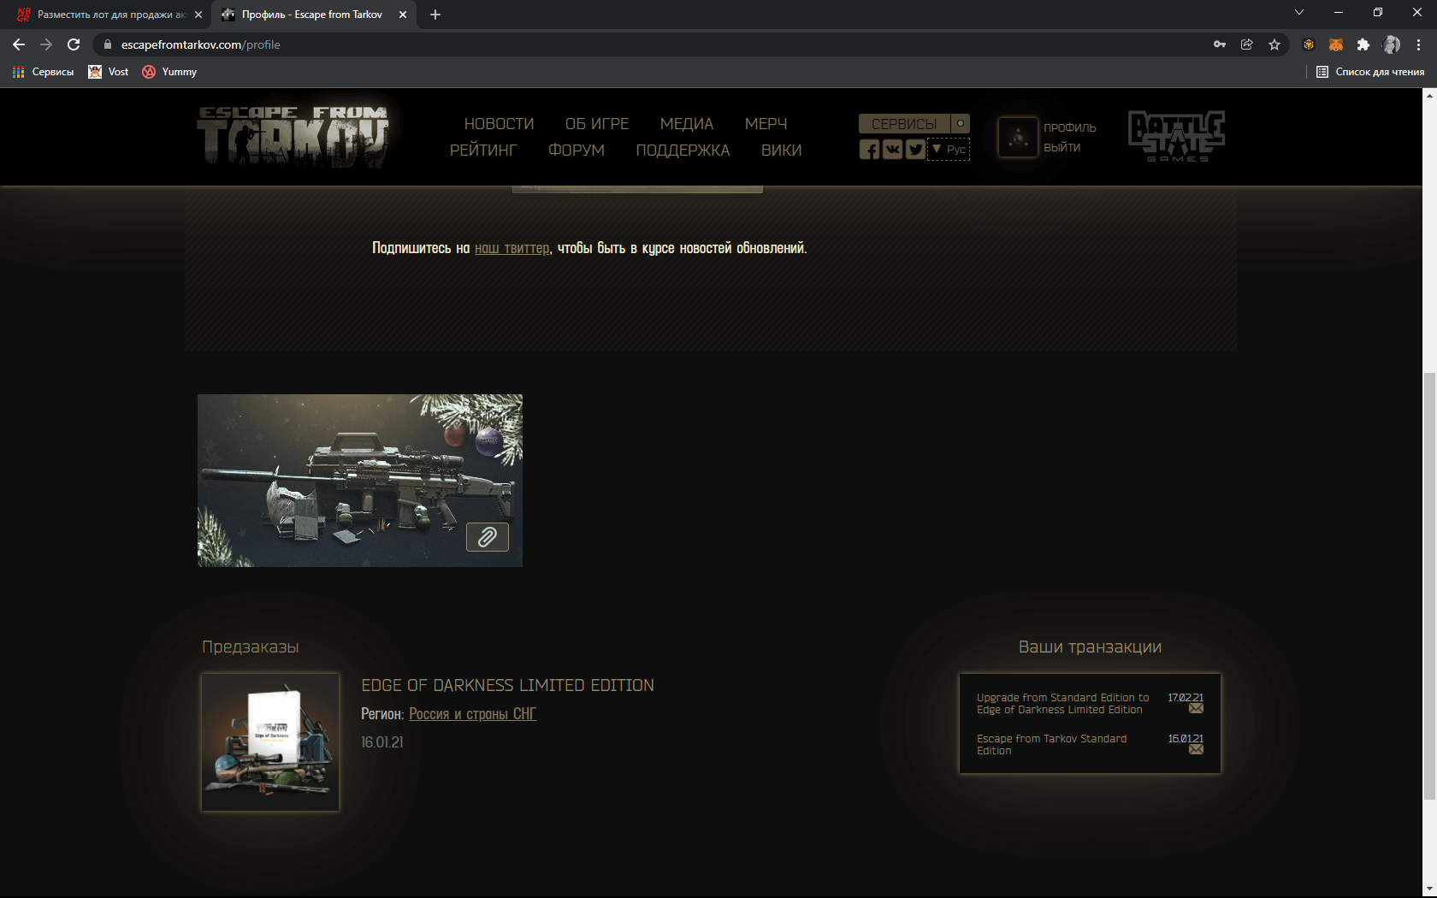Screen dimensions: 1437x898
Task: Click the rifle promotional image
Action: [360, 481]
